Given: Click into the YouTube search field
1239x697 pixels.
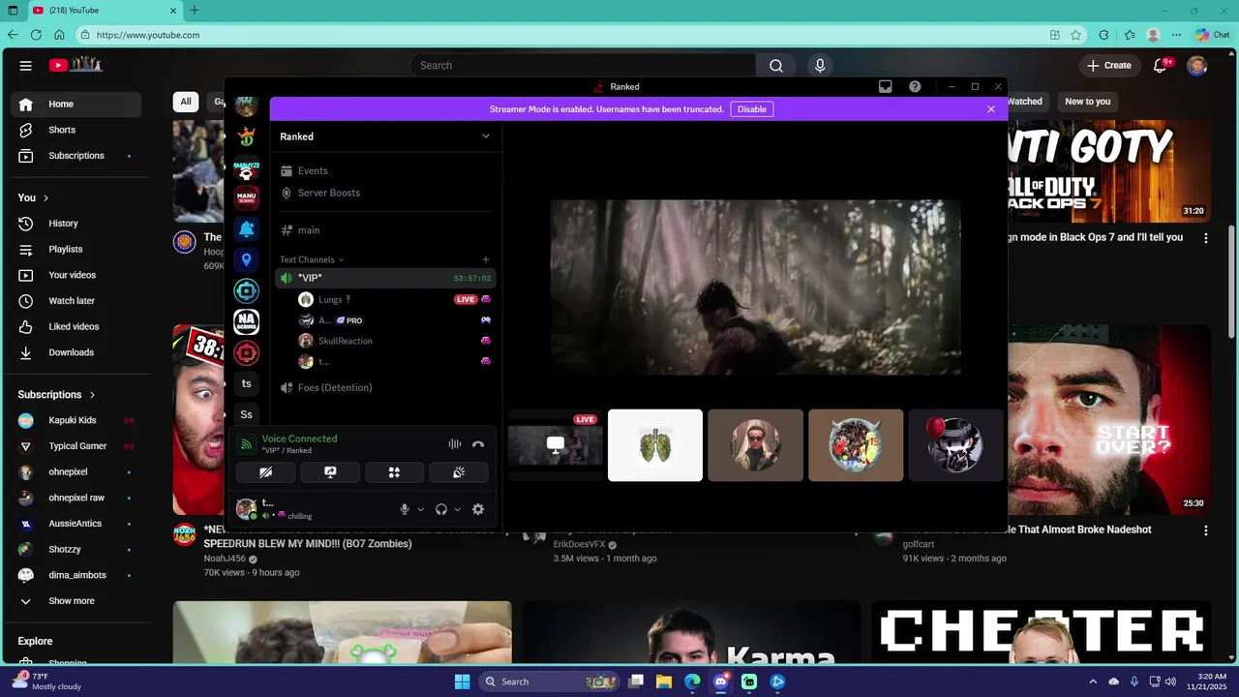Looking at the screenshot, I should point(584,66).
